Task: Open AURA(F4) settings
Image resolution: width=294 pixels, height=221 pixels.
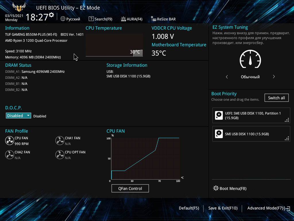Action: click(x=135, y=19)
